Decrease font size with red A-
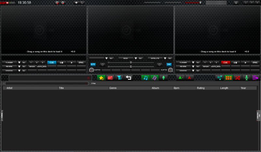This screenshot has height=152, width=261. coord(190,78)
